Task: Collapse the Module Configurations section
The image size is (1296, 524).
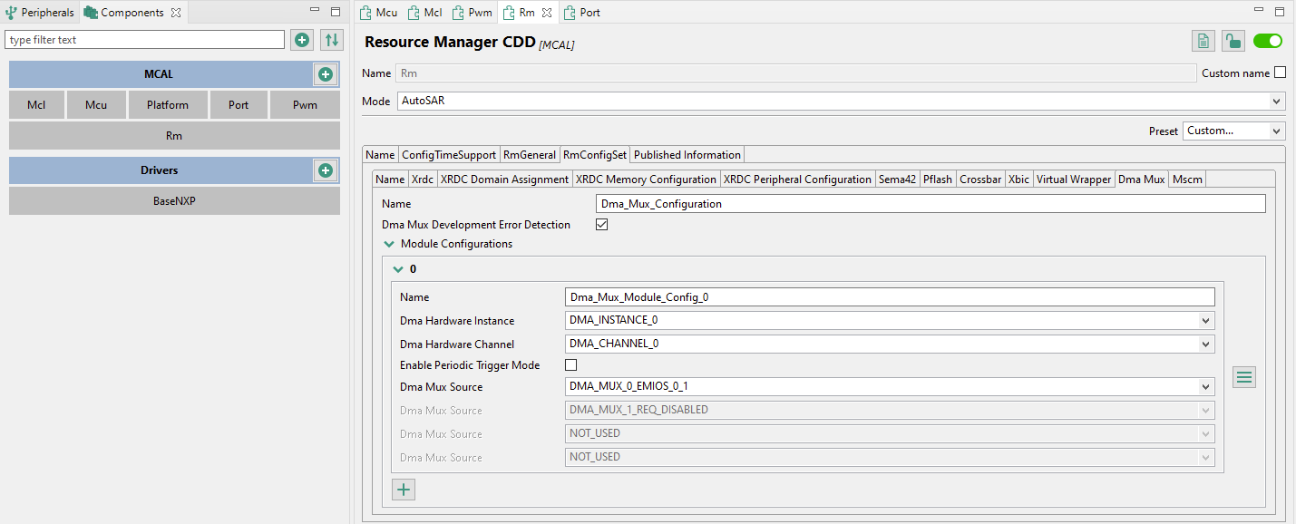Action: [389, 244]
